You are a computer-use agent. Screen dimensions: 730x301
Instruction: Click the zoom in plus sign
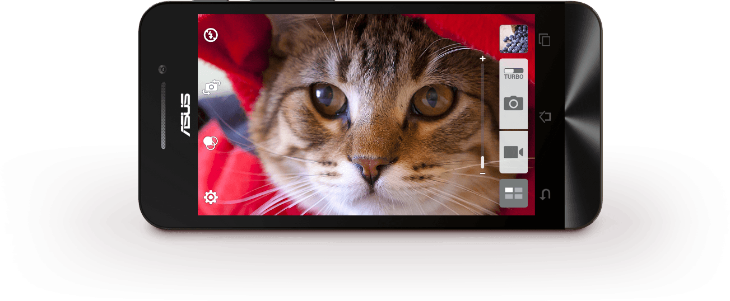[482, 59]
